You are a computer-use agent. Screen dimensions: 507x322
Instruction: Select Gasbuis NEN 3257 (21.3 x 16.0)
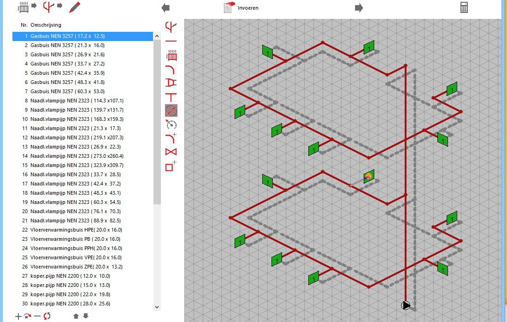click(83, 45)
